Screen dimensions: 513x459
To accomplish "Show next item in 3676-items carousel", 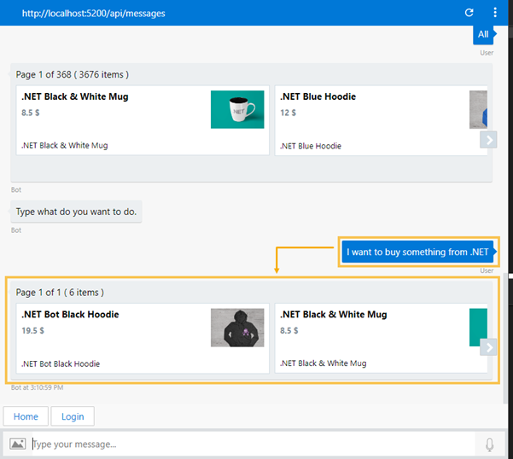I will [x=489, y=140].
